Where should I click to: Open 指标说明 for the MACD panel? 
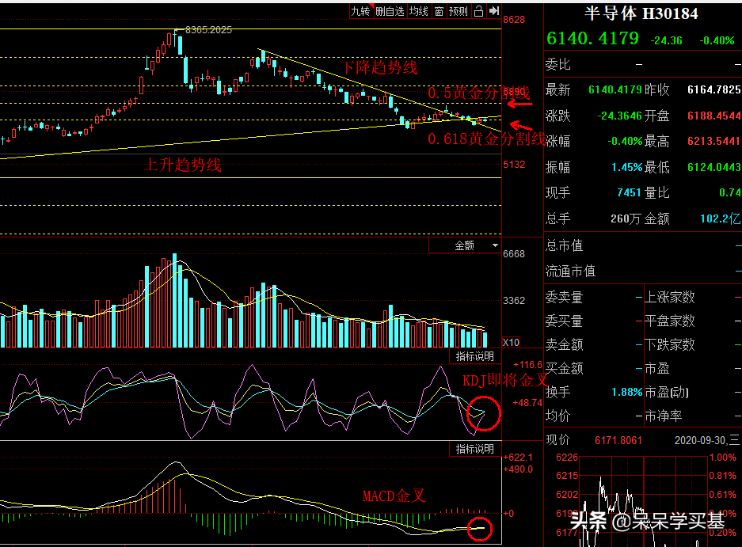coord(474,449)
